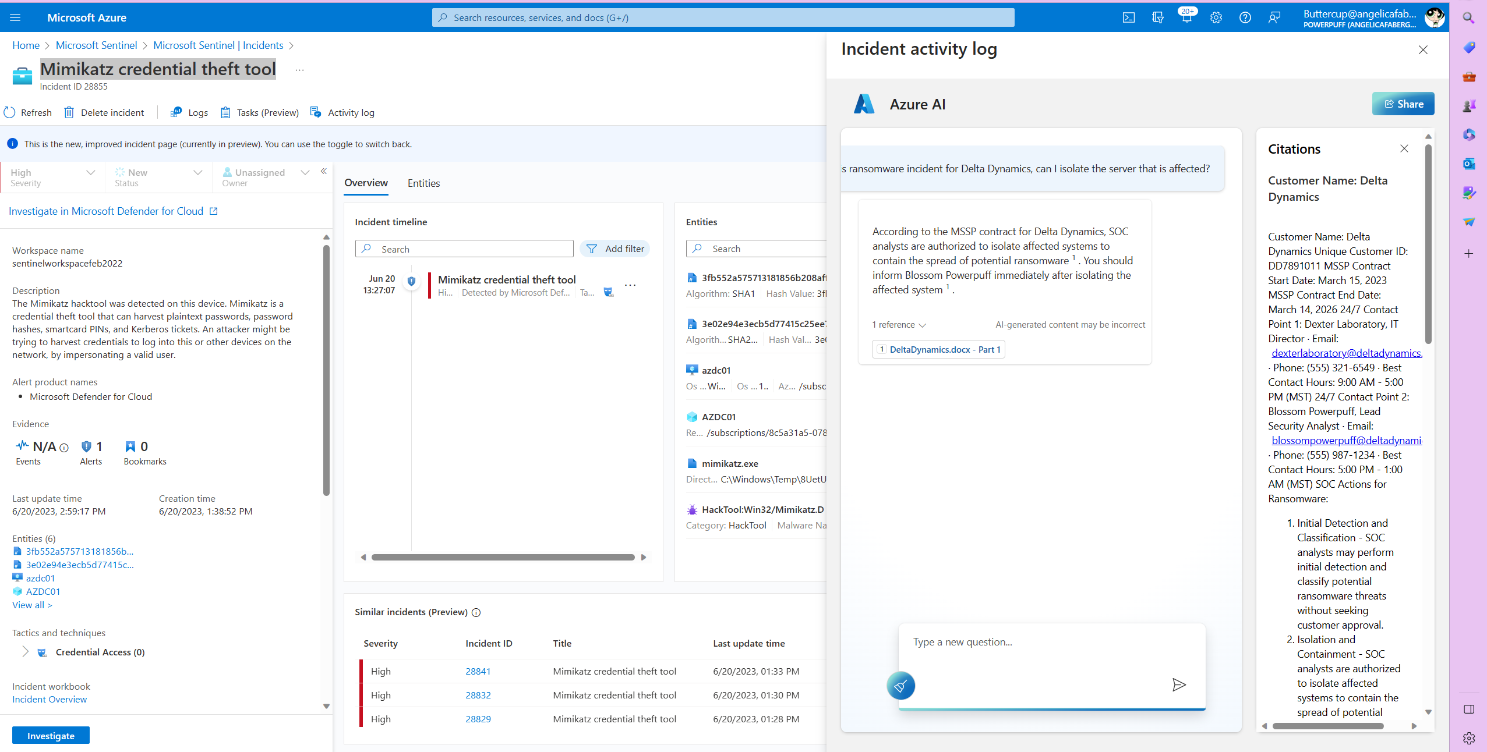Open the Owner Unassigned dropdown
Viewport: 1487px width, 752px height.
[x=305, y=172]
